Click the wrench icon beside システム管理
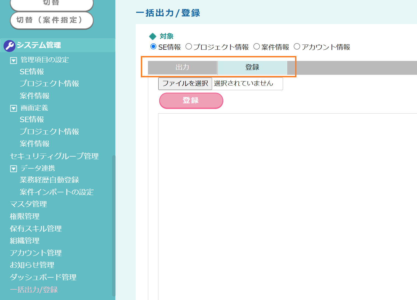This screenshot has height=300, width=417. pos(9,46)
